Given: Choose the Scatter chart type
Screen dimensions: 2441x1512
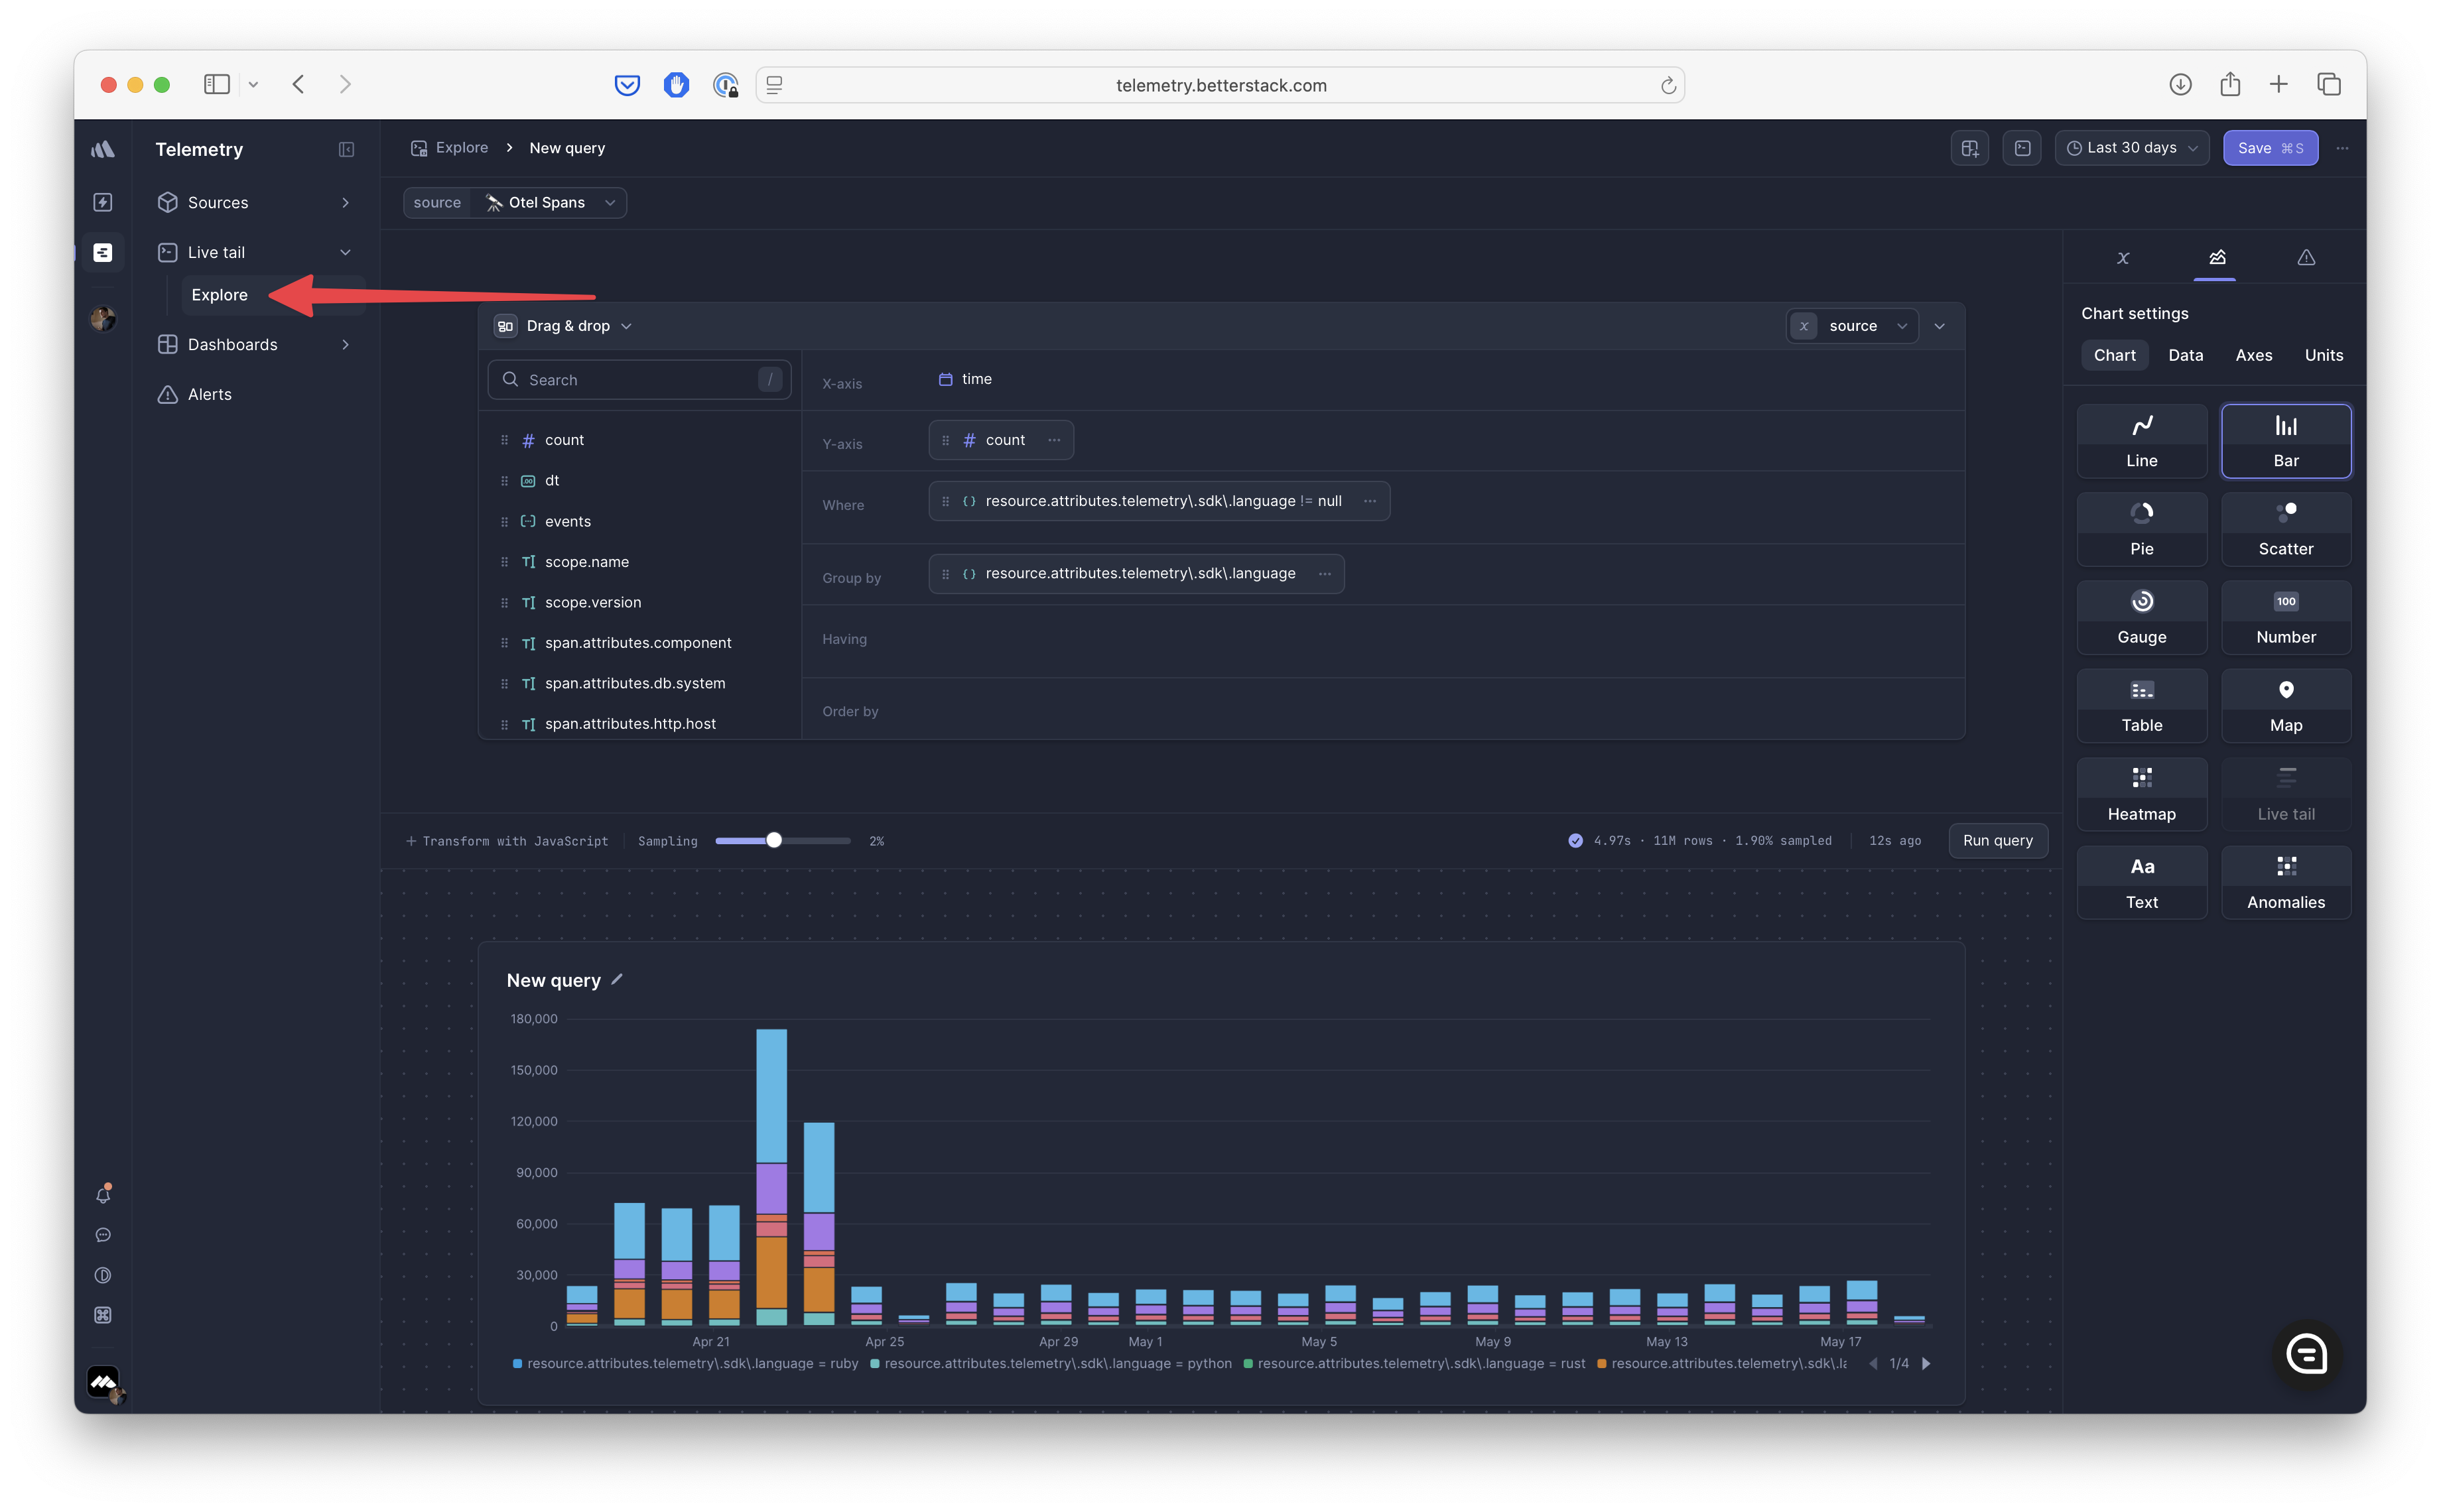Looking at the screenshot, I should tap(2285, 529).
